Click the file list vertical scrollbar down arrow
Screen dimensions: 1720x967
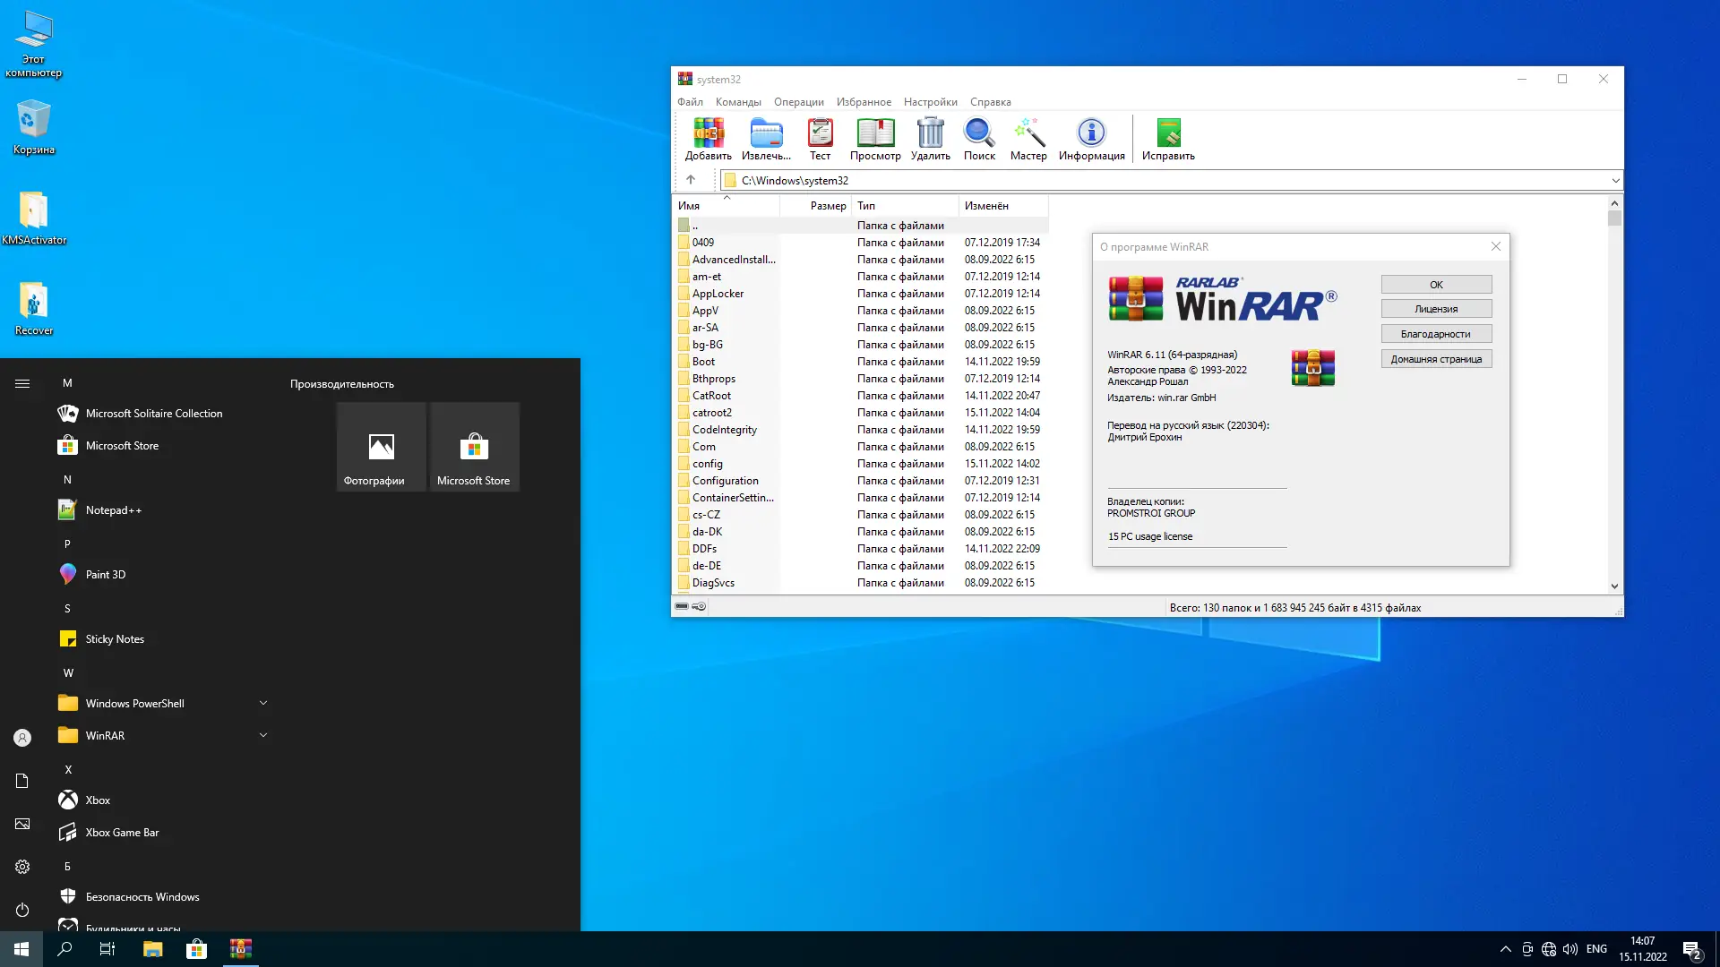(x=1614, y=586)
